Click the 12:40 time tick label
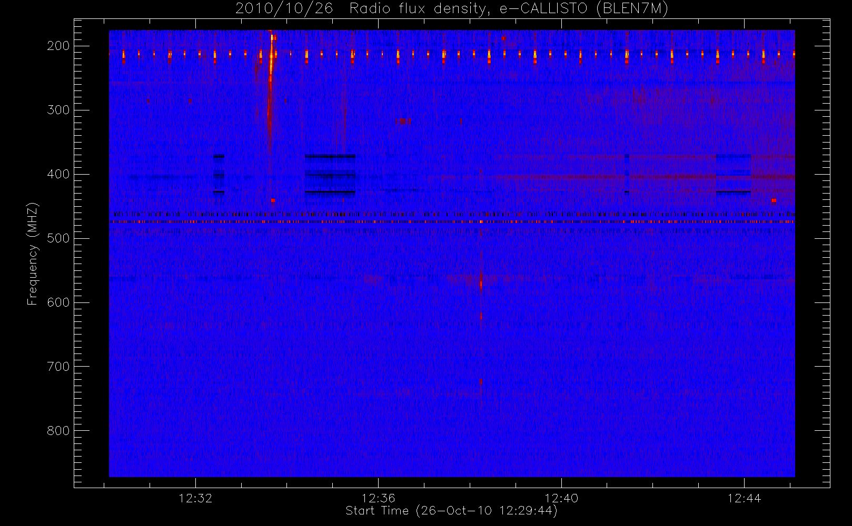 [561, 498]
